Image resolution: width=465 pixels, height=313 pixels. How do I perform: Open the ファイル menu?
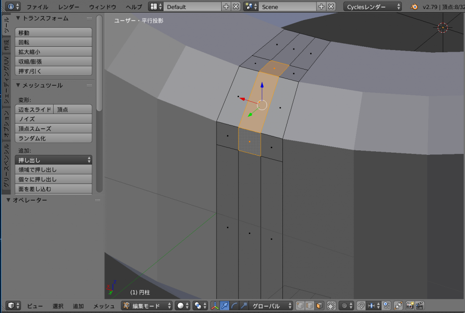click(37, 7)
